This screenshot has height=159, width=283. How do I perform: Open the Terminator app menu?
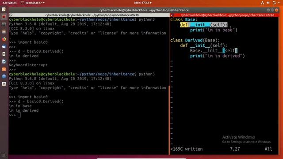coord(32,3)
